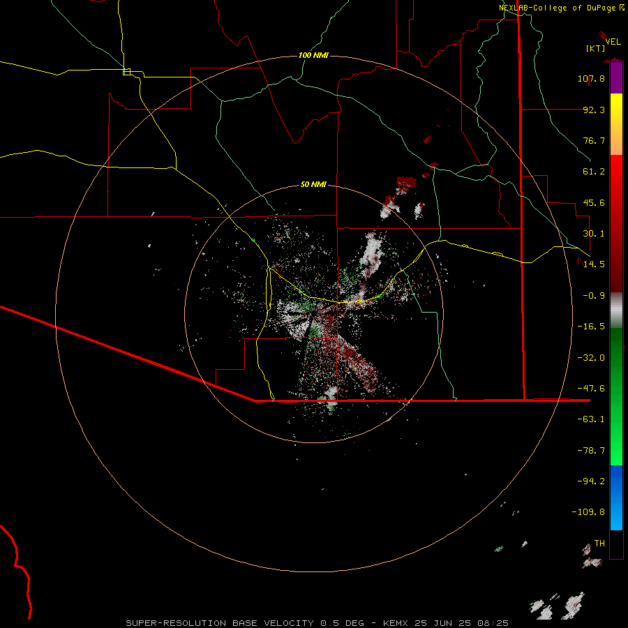Click the -16.5 velocity scale value

(x=591, y=327)
